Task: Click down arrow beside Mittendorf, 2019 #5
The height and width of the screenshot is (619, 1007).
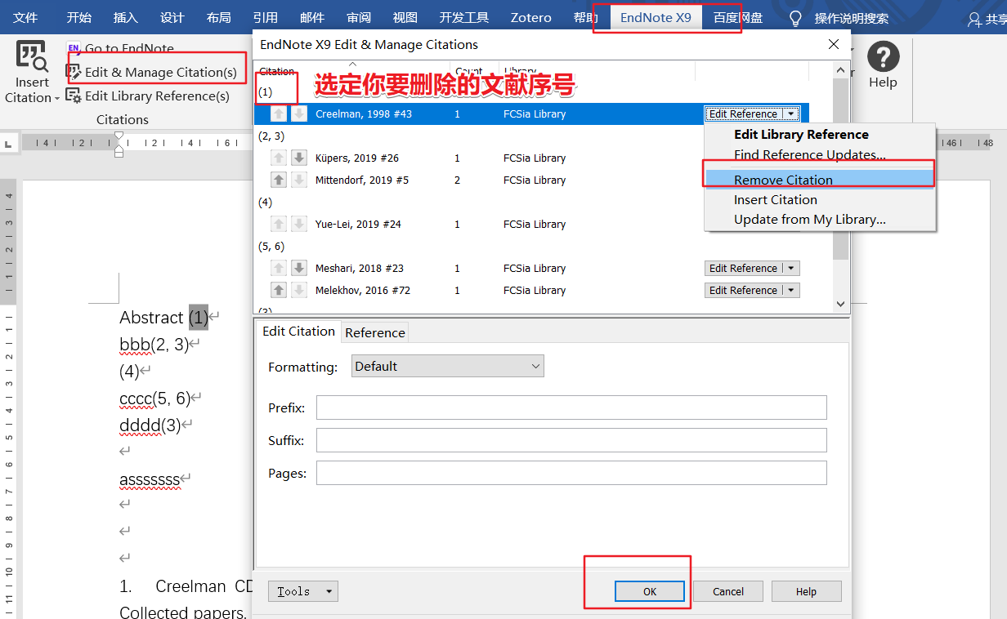Action: (299, 180)
